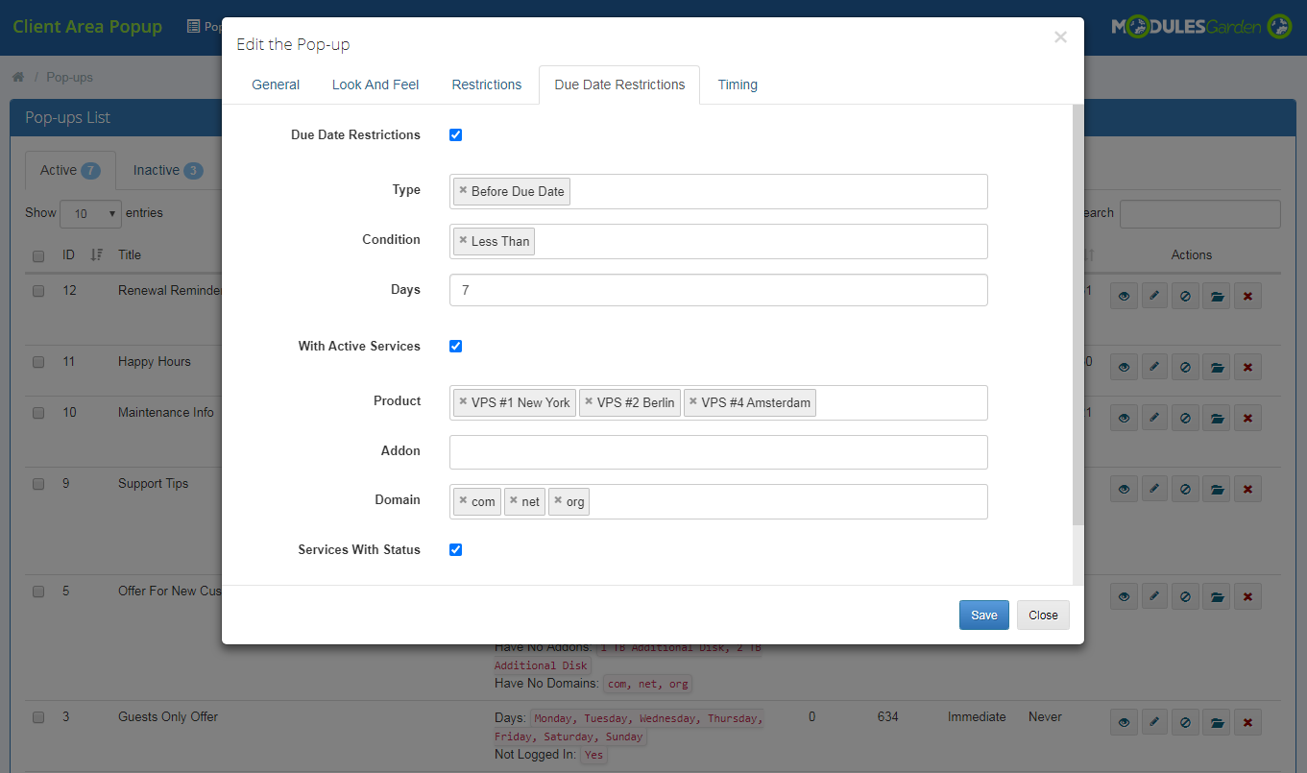Toggle the Services With Status checkbox
Image resolution: width=1307 pixels, height=773 pixels.
(x=455, y=549)
